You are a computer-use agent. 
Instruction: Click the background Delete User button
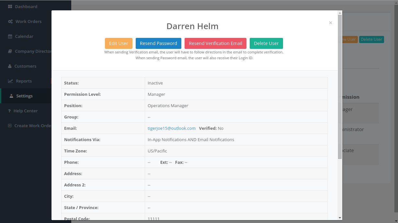click(x=371, y=39)
